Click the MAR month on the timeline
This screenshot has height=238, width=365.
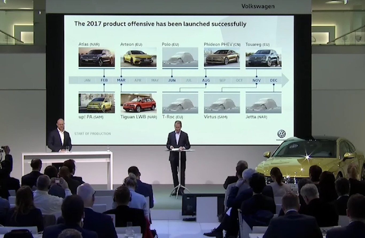121,80
